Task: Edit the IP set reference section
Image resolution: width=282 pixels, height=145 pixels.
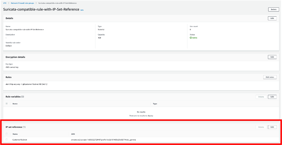Action: pos(272,127)
